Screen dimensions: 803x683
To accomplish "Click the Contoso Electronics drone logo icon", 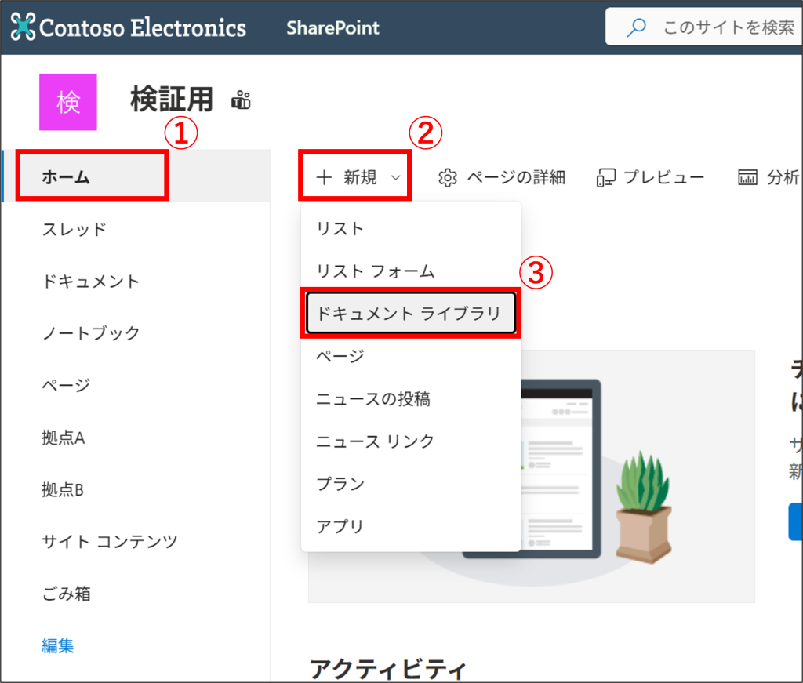I will click(24, 27).
